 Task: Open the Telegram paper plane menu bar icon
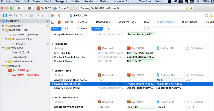[175, 1]
